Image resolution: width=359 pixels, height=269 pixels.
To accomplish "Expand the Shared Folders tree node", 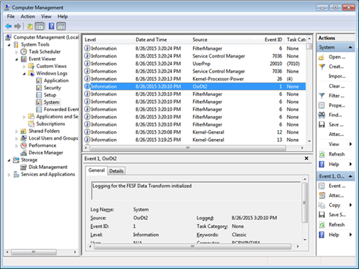I will [17, 132].
